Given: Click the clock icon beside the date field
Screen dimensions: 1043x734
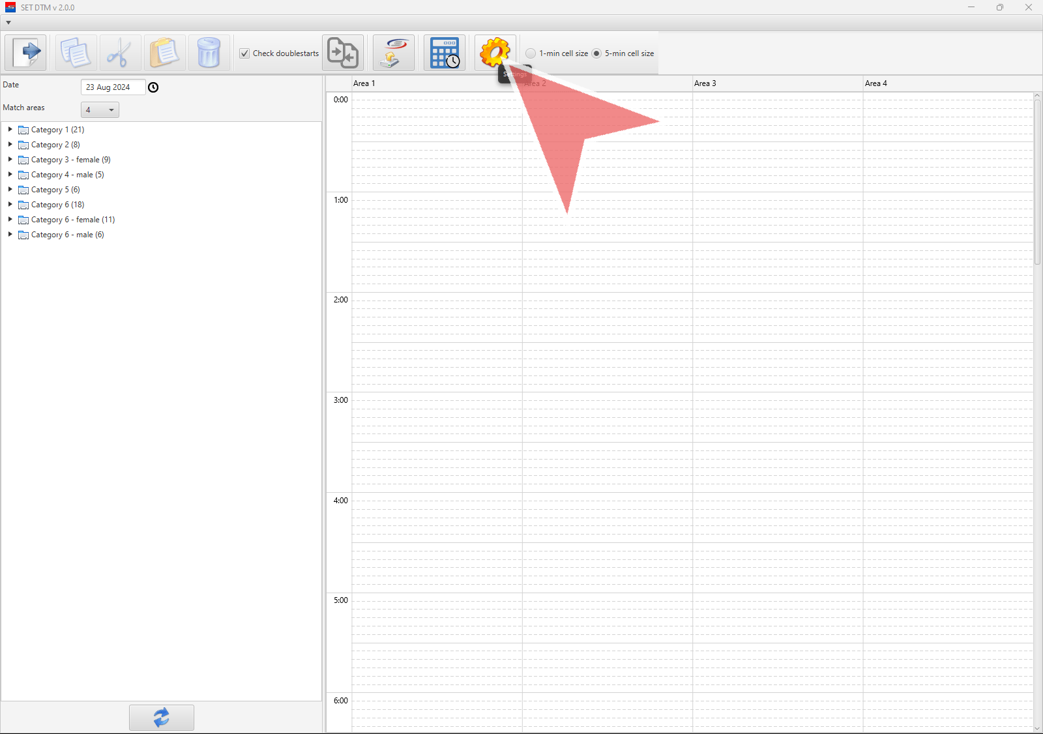Looking at the screenshot, I should coord(153,87).
